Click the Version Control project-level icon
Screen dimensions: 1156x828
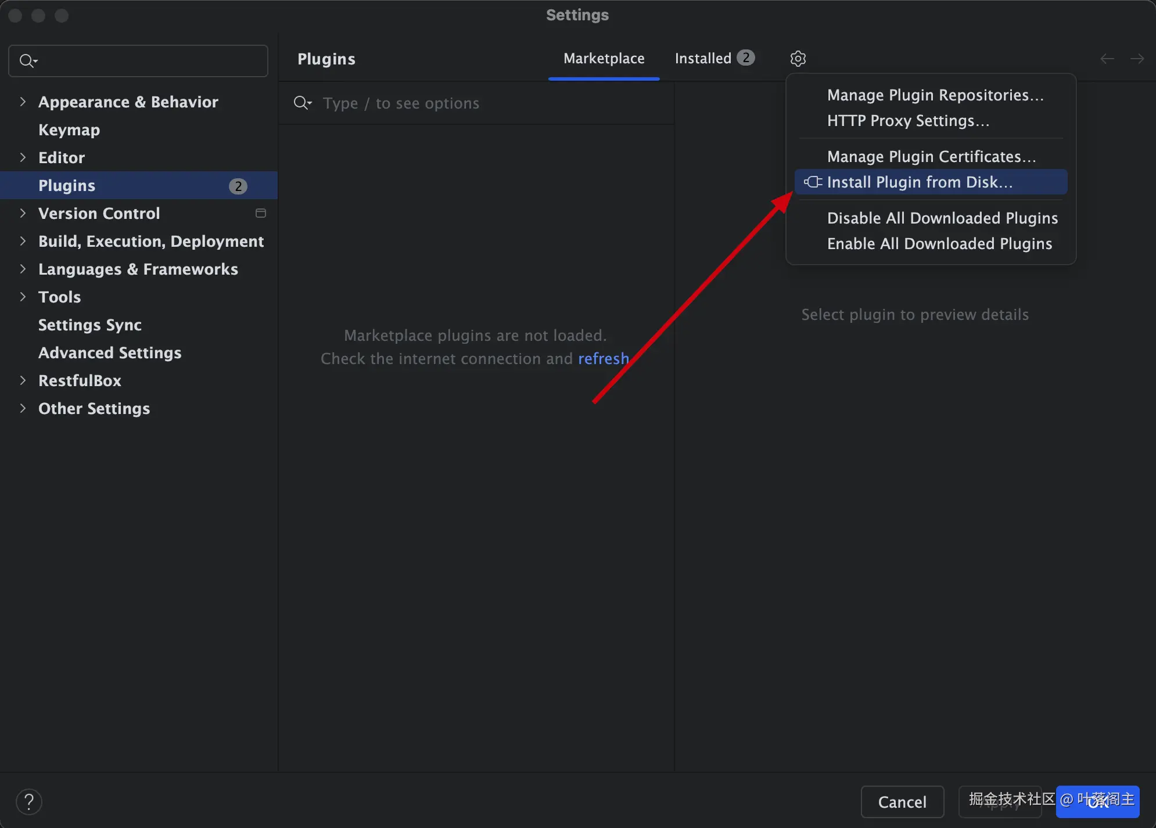[x=261, y=213]
